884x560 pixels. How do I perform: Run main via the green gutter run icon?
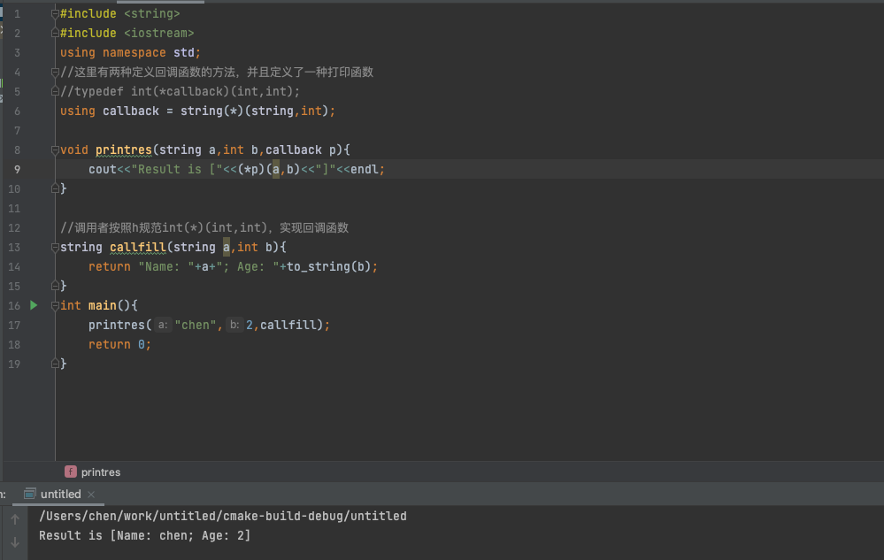point(33,305)
